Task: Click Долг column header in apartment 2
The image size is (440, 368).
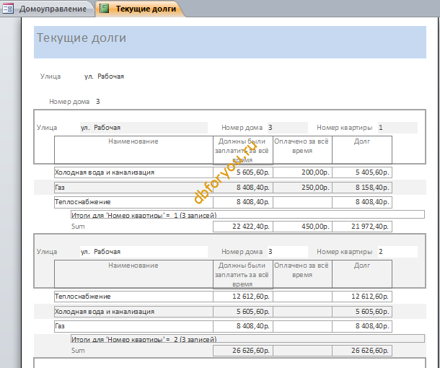Action: [362, 274]
